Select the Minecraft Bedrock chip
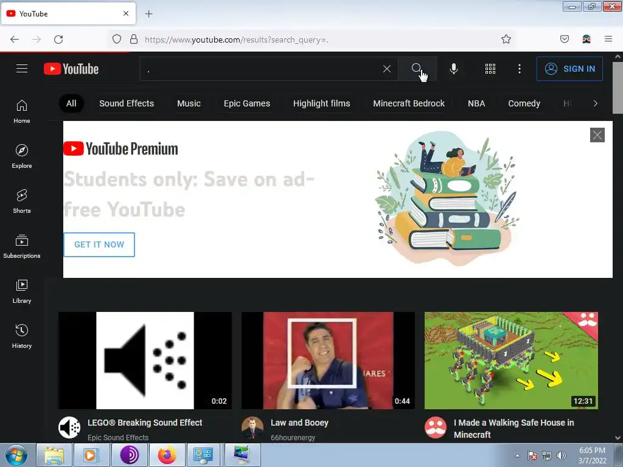 pos(409,103)
